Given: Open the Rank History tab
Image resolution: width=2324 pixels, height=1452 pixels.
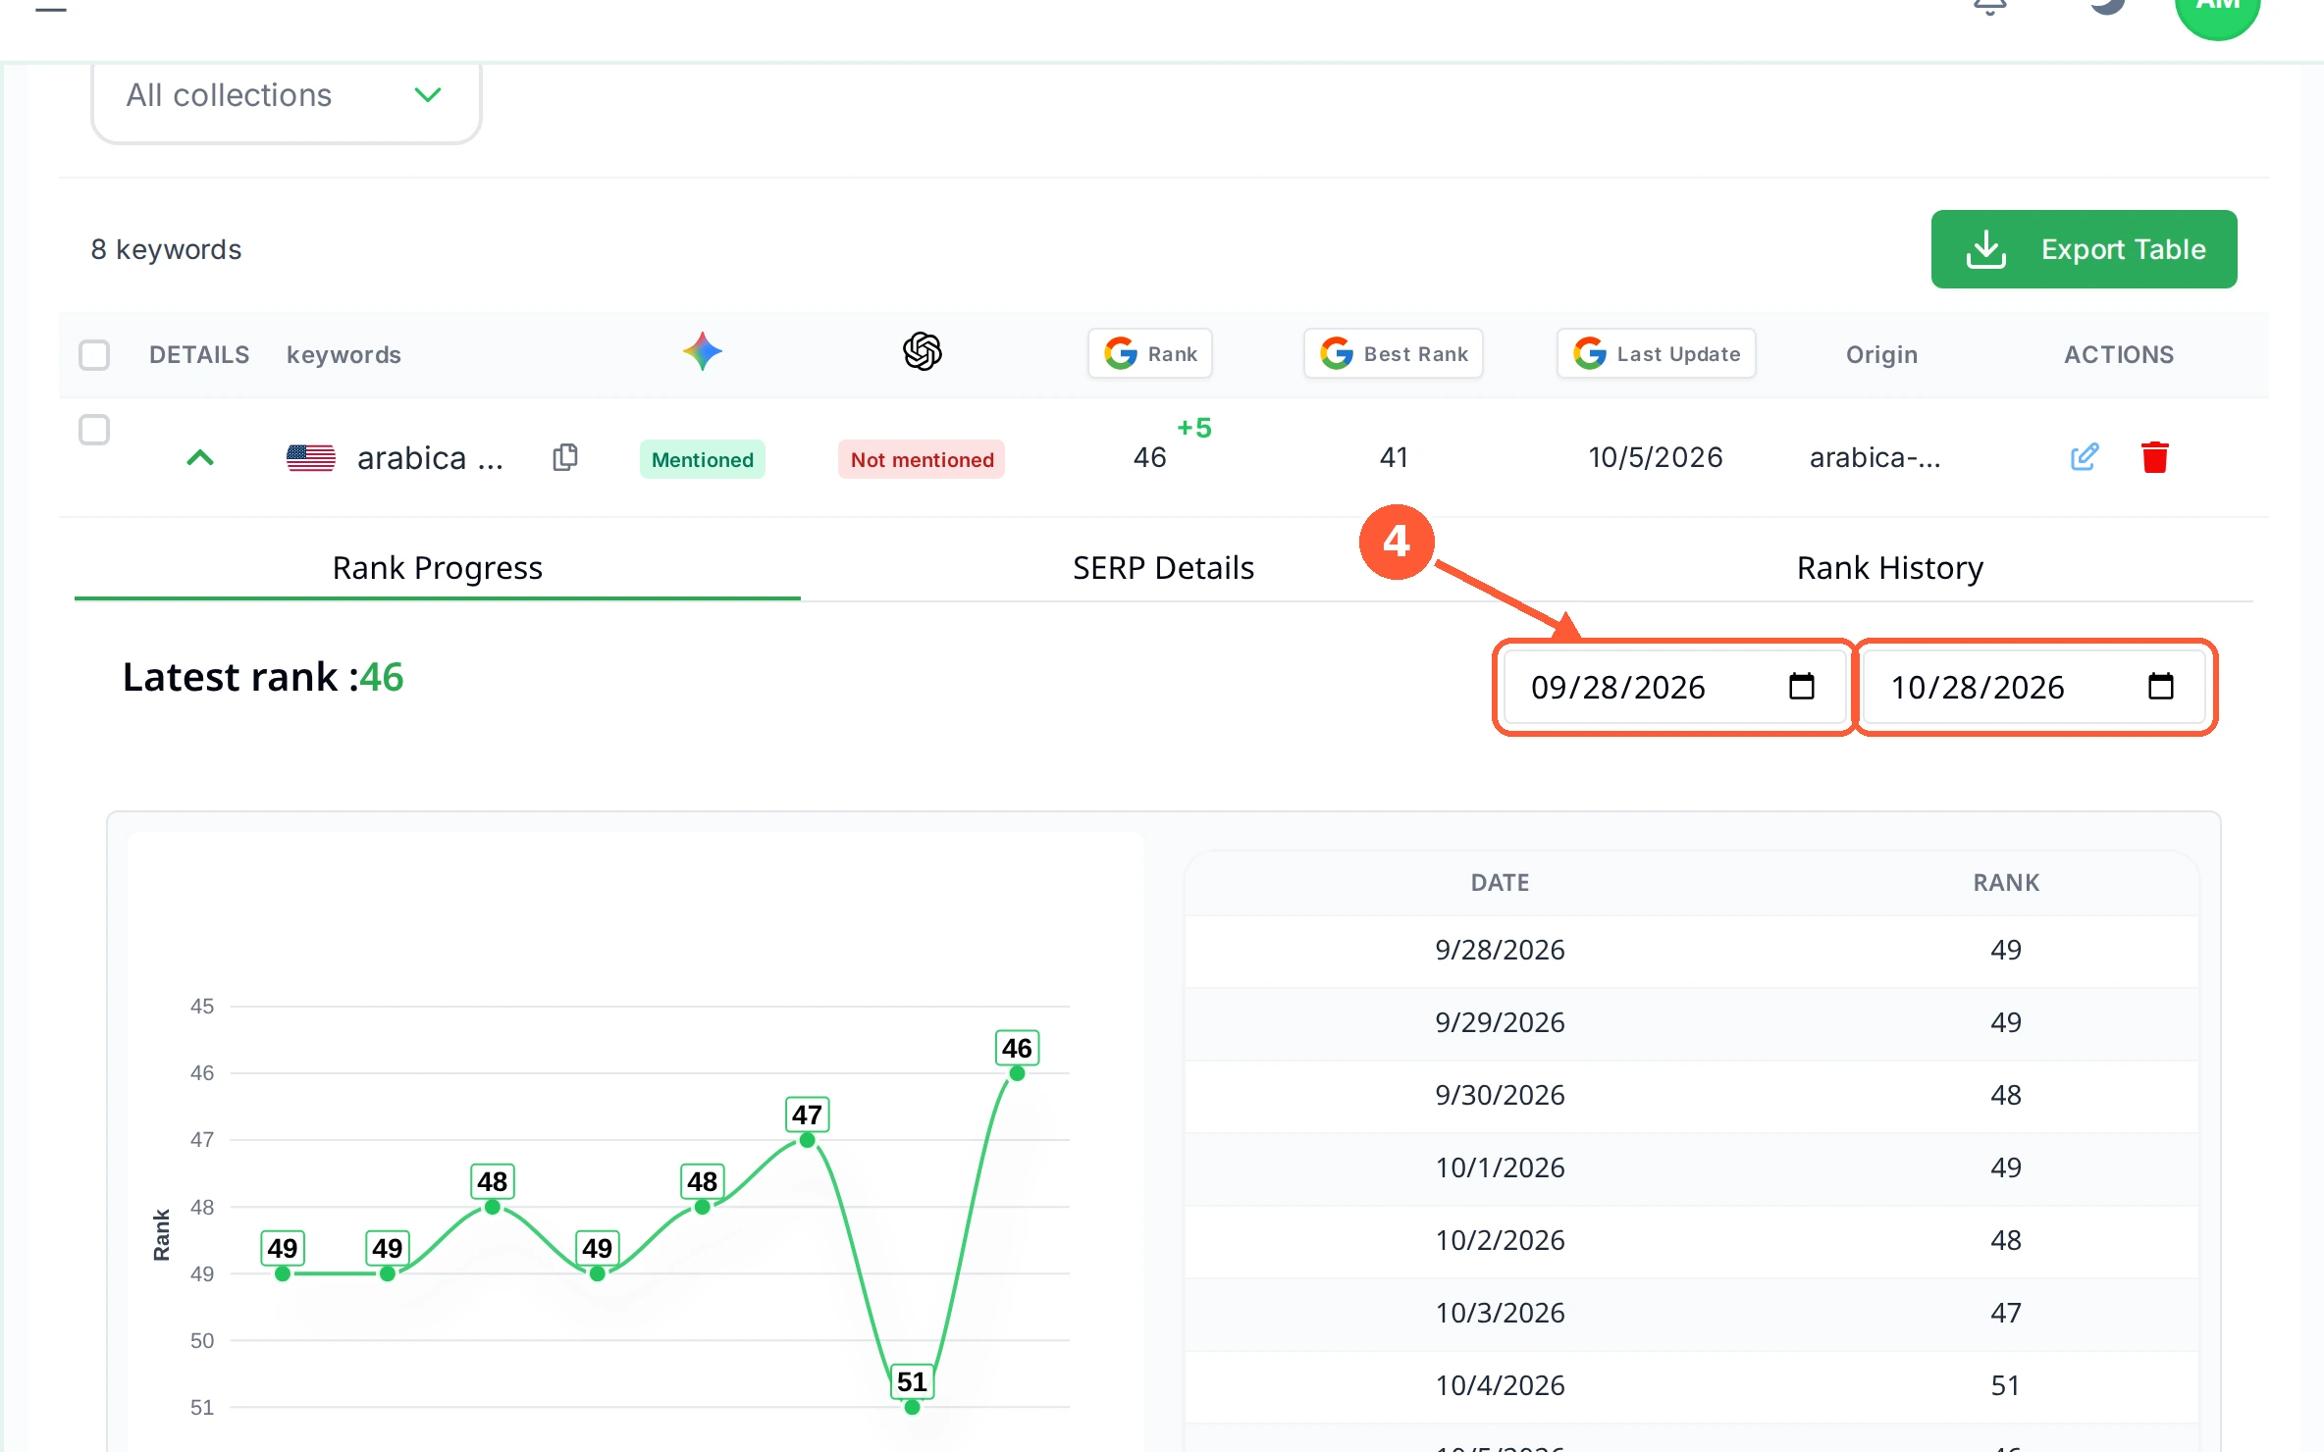Looking at the screenshot, I should [x=1890, y=568].
